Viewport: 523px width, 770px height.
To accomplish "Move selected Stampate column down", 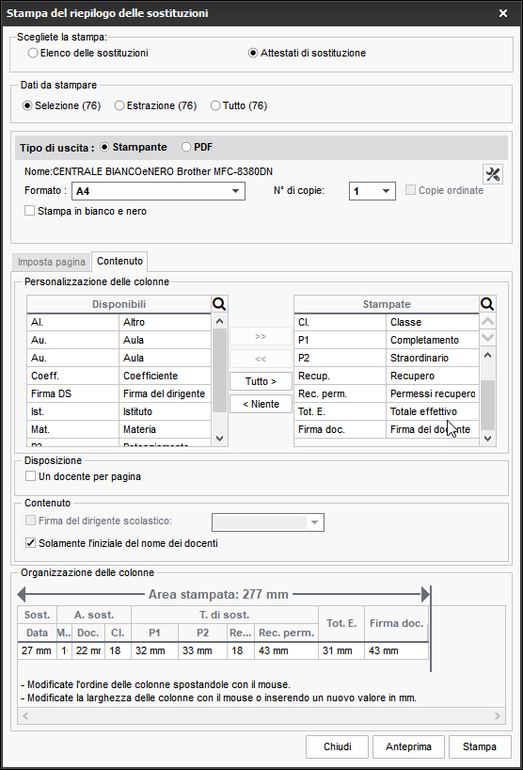I will (487, 337).
